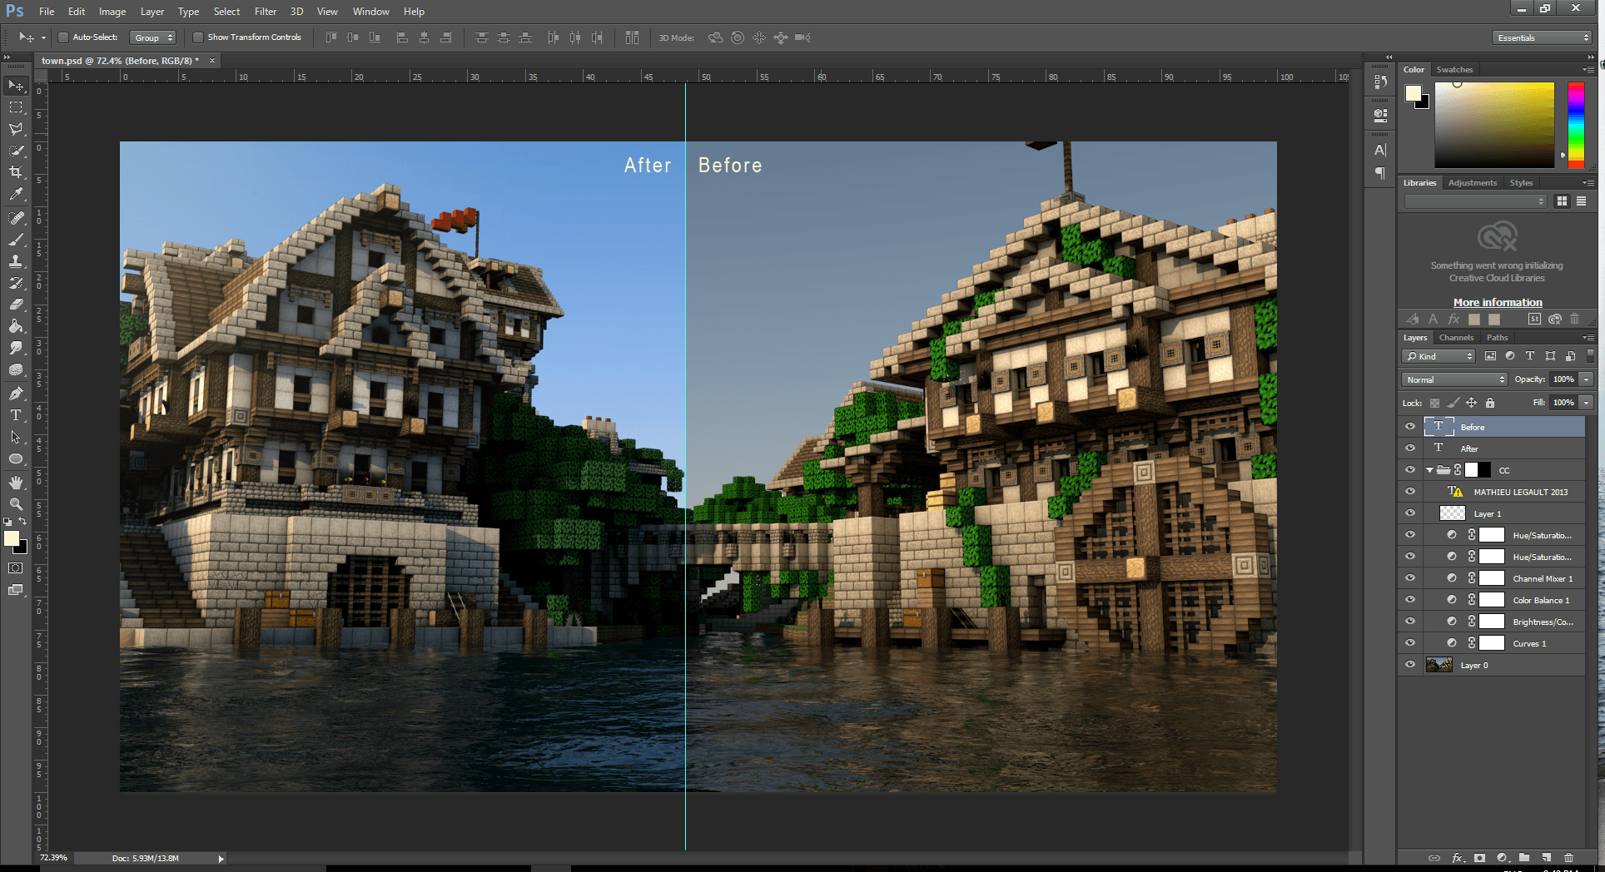
Task: Open the Filter menu
Action: pyautogui.click(x=266, y=12)
